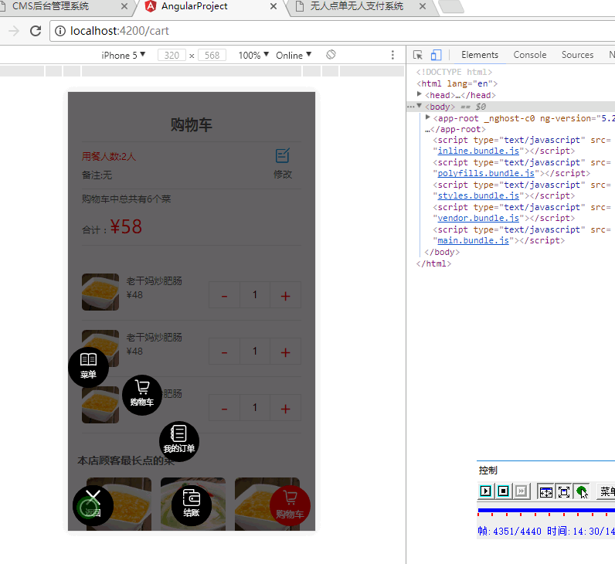Increase quantity of second 老干妈炒肥肠 item
Viewport: 615px width, 564px height.
pyautogui.click(x=286, y=352)
